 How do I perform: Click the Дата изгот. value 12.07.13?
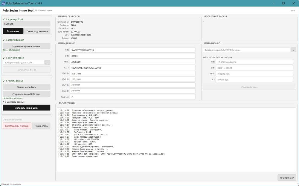click(76, 32)
